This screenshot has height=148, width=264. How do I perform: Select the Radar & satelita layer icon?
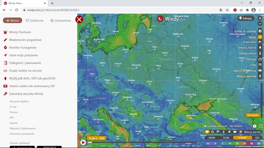click(x=260, y=31)
